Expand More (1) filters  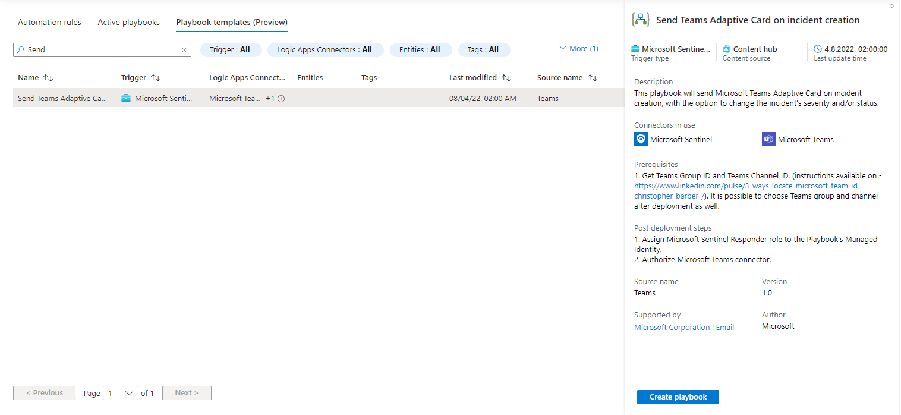tap(579, 49)
